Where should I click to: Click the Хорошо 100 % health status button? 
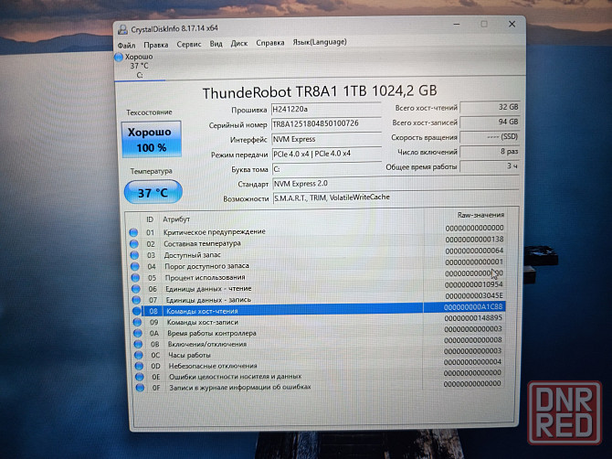pos(152,139)
